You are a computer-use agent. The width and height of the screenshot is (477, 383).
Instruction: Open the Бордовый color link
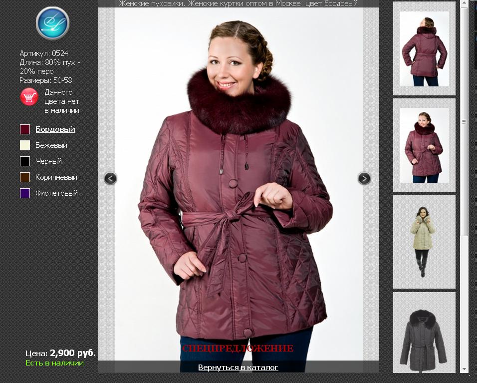click(x=55, y=129)
